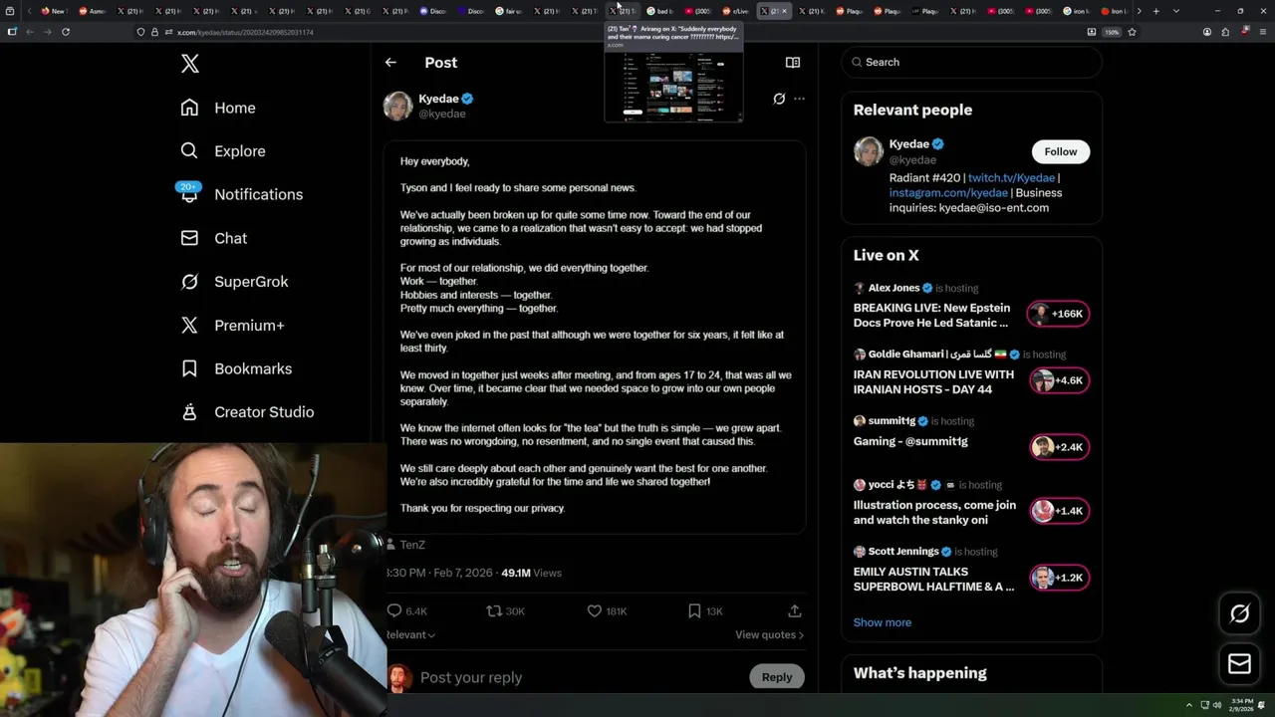
Task: Join summit1g Gaming live +2.4K
Action: pos(1058,447)
